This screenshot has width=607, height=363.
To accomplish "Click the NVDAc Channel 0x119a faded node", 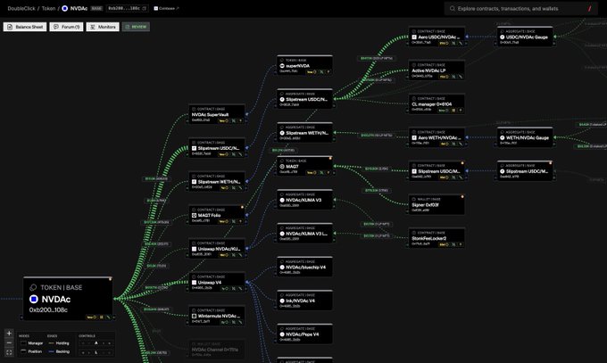I will (217, 349).
